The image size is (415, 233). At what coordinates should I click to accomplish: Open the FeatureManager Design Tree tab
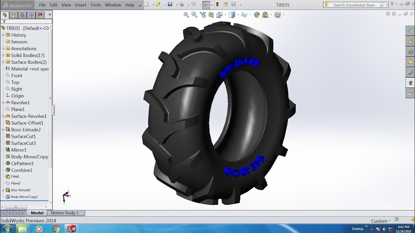point(5,15)
